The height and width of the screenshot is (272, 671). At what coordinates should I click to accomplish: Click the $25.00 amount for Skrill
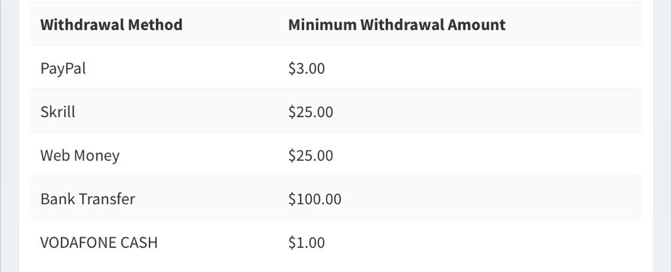(x=311, y=112)
